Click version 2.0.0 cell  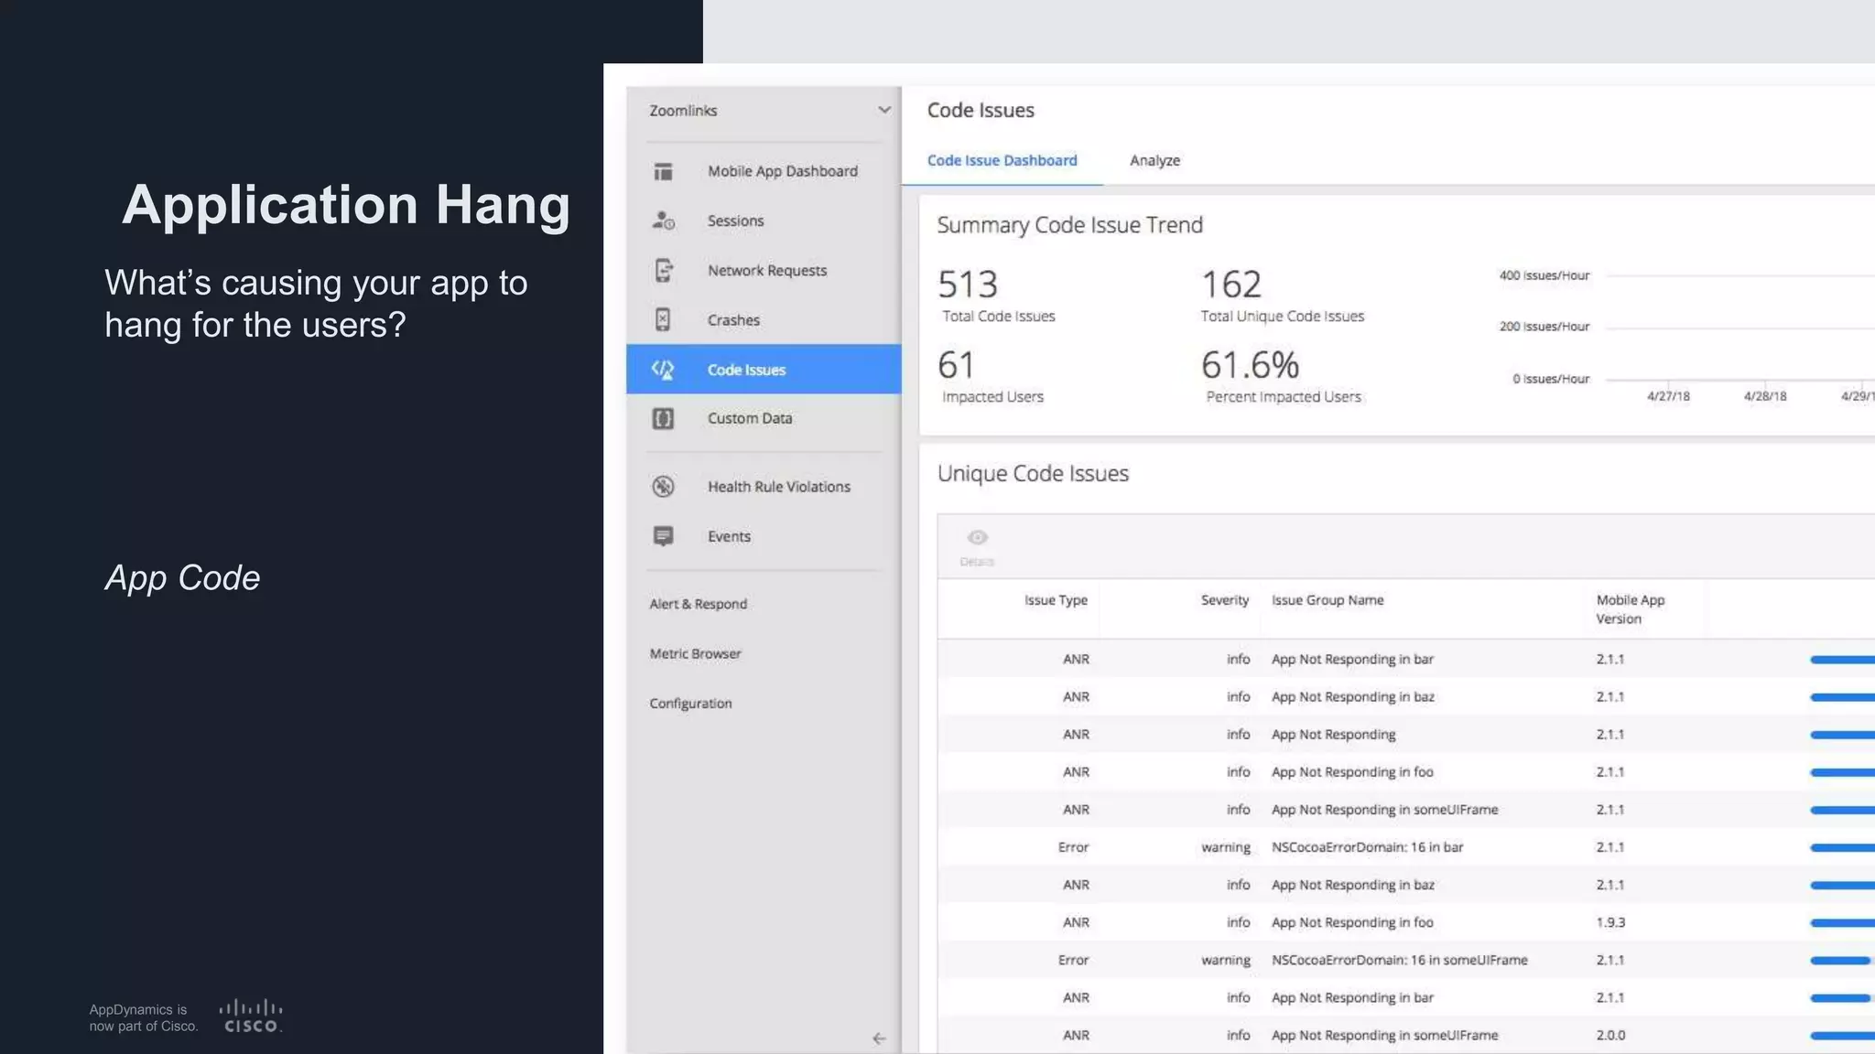click(1610, 1035)
